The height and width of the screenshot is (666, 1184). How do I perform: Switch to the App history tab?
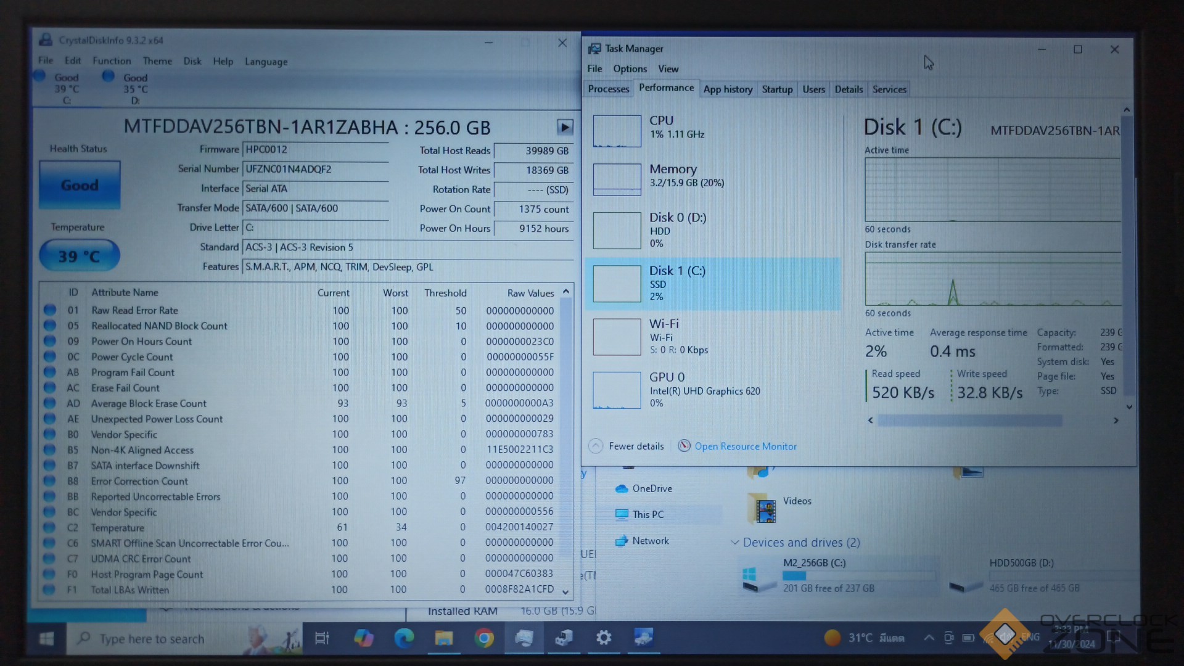point(728,89)
